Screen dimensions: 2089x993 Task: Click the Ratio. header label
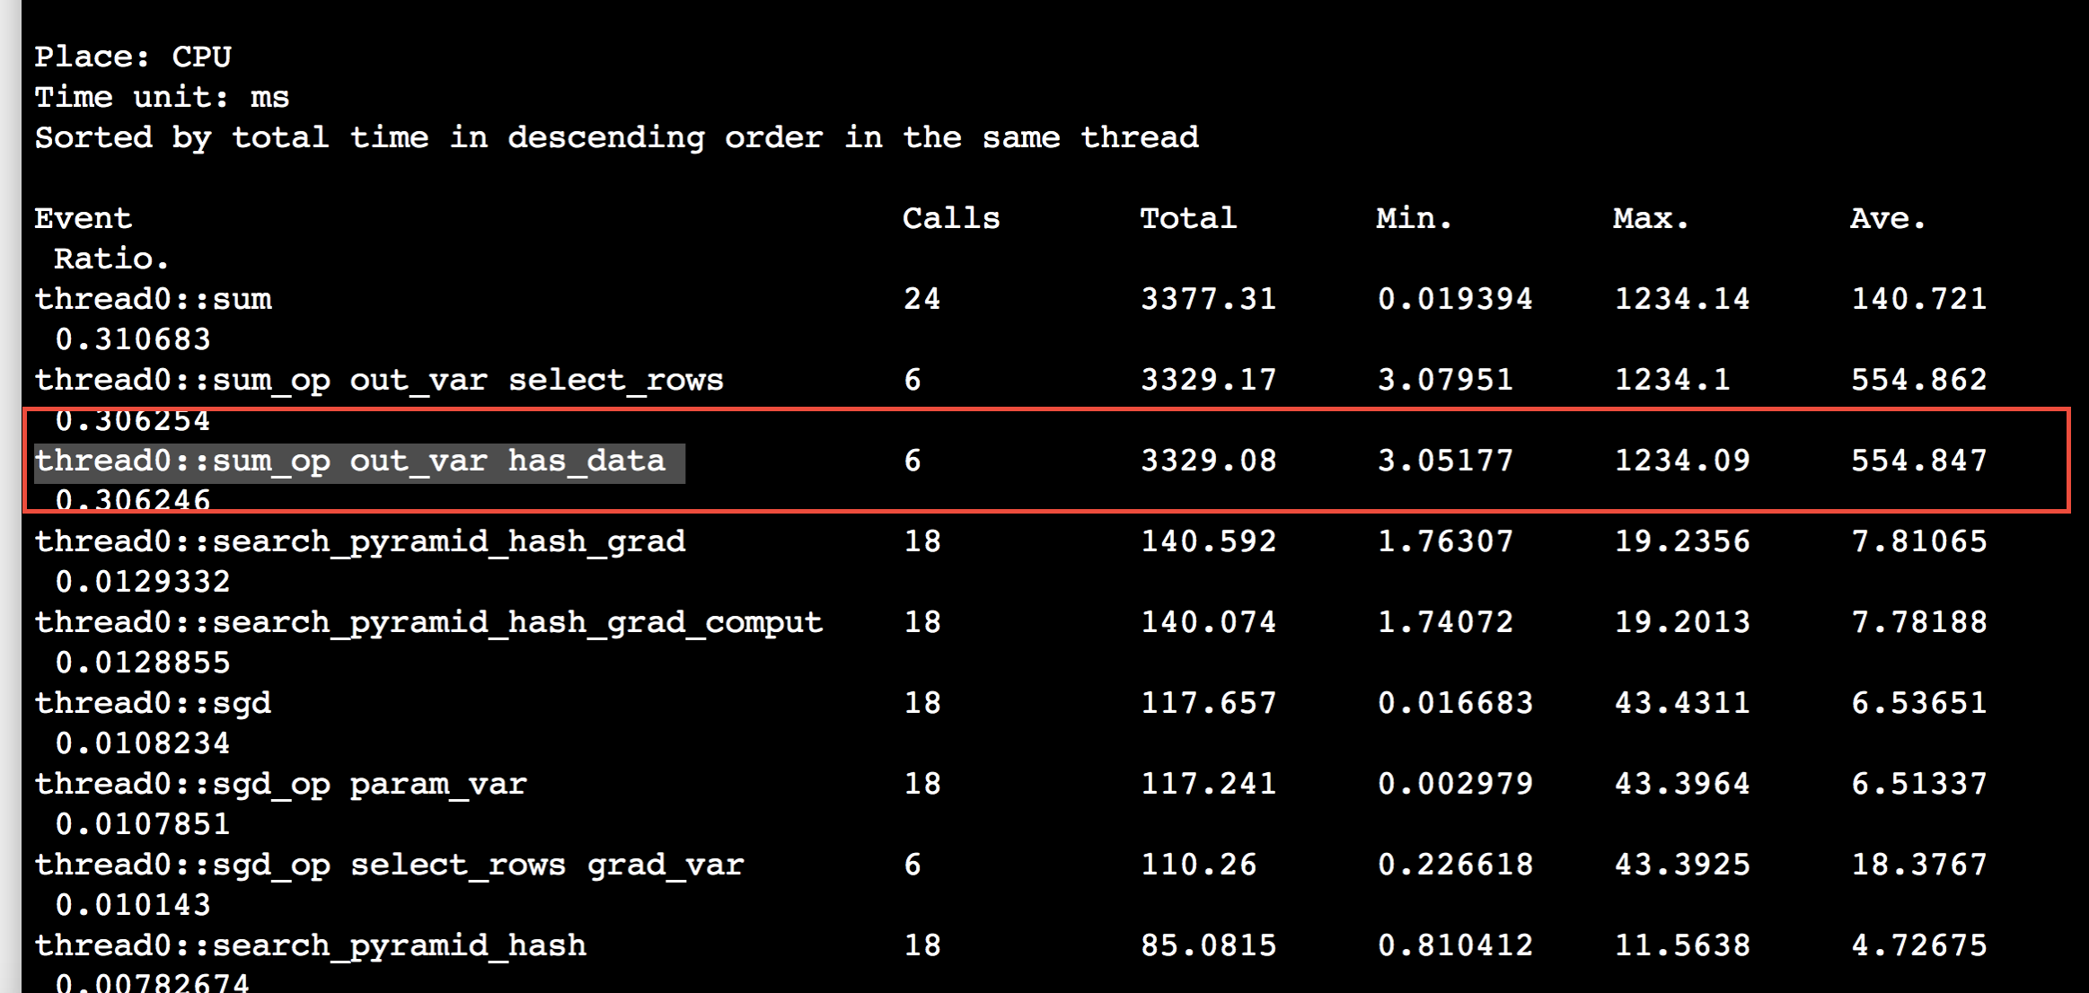click(111, 259)
